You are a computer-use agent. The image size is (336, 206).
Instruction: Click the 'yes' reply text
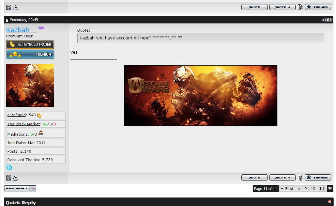pyautogui.click(x=74, y=52)
